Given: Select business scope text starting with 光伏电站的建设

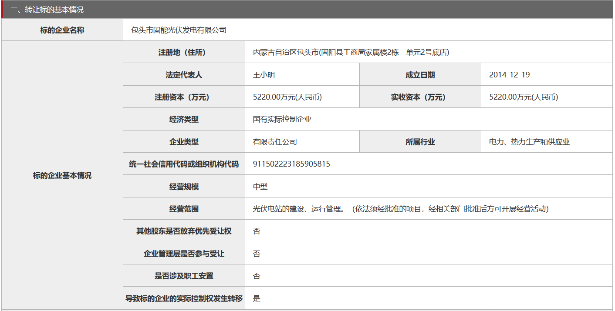Looking at the screenshot, I should [x=401, y=209].
